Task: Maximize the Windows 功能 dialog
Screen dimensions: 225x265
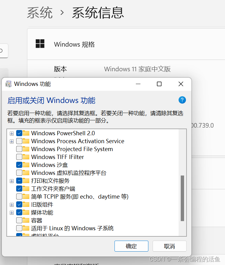Action: 159,84
